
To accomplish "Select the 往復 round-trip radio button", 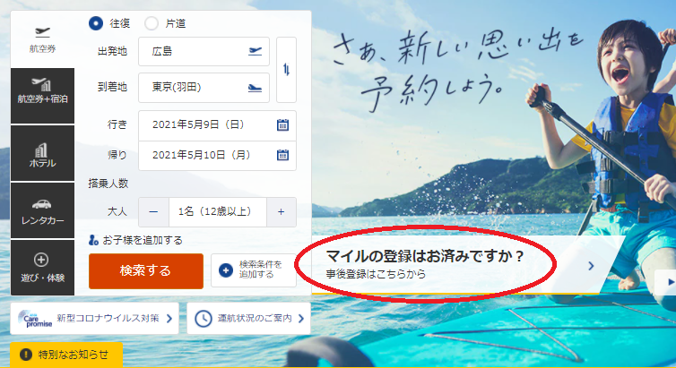I will (x=96, y=22).
